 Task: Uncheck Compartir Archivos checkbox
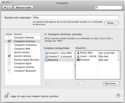click(9, 41)
